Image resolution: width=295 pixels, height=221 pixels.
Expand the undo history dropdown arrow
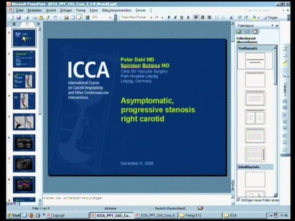coord(60,18)
